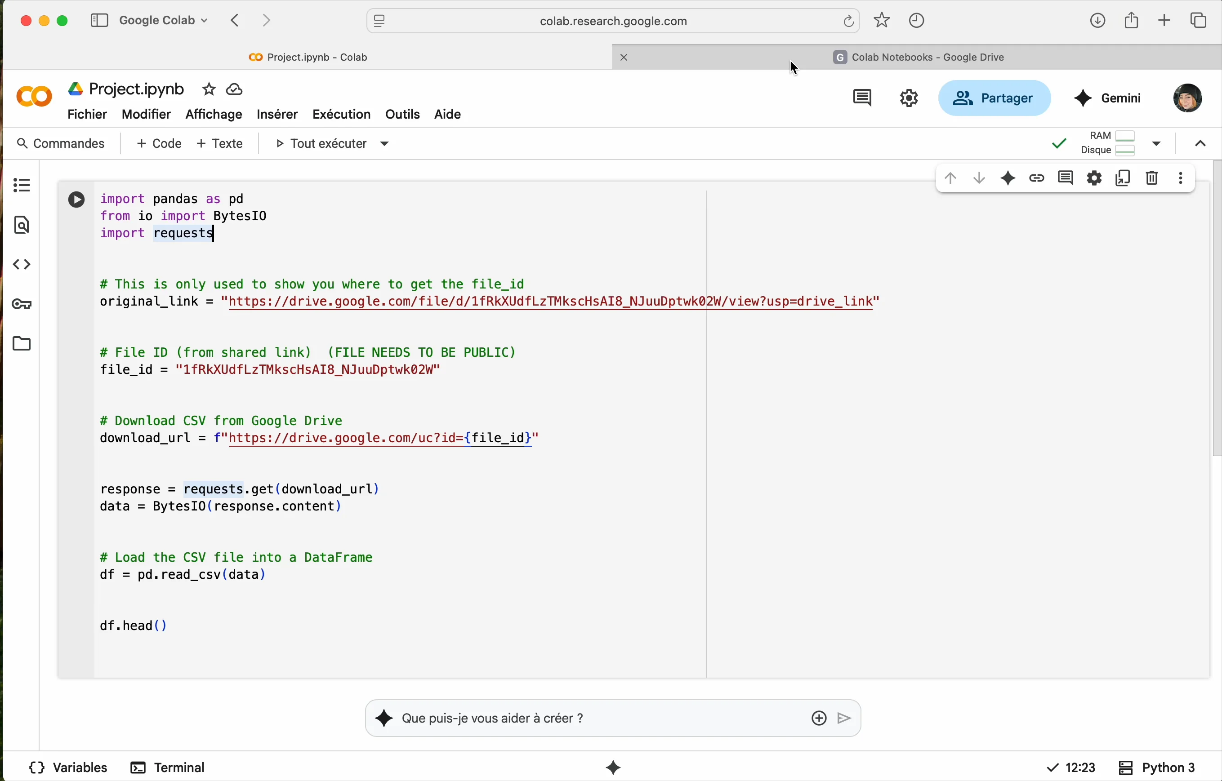Screen dimensions: 1222x781
Task: Open the code snippets panel
Action: coord(21,265)
